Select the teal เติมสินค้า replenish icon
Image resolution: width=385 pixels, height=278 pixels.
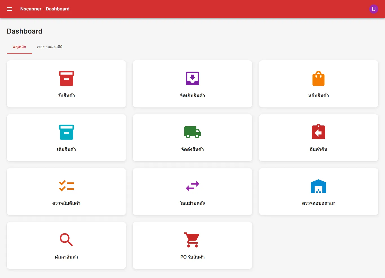pos(66,132)
